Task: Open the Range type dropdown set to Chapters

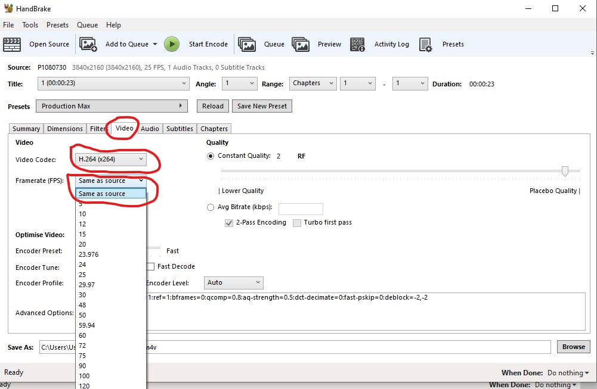Action: point(313,83)
